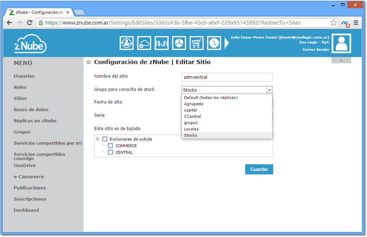367x237 pixels.
Task: Open Suscripciones in the side menu
Action: (30, 199)
